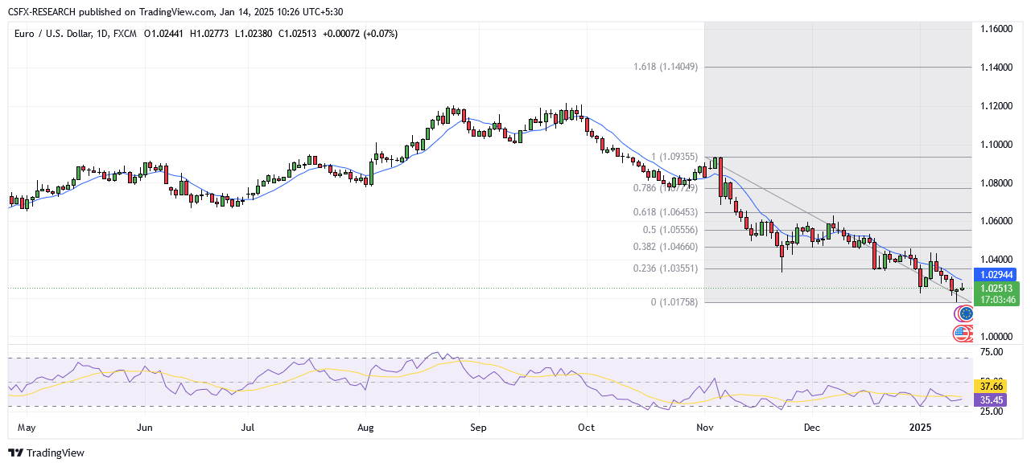
Task: Click the US flag event icon
Action: point(963,332)
